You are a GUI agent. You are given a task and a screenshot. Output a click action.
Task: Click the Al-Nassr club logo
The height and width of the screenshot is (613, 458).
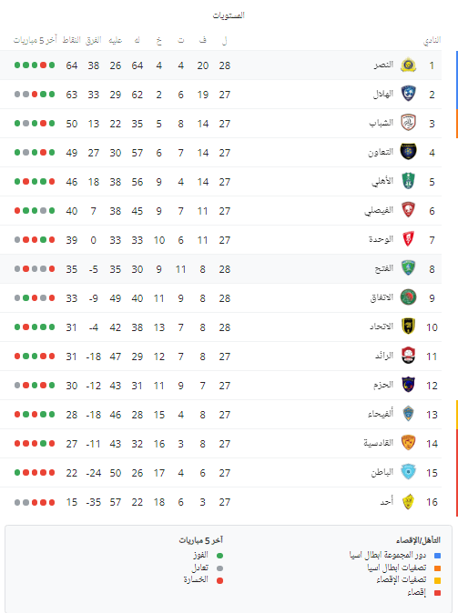tap(408, 65)
